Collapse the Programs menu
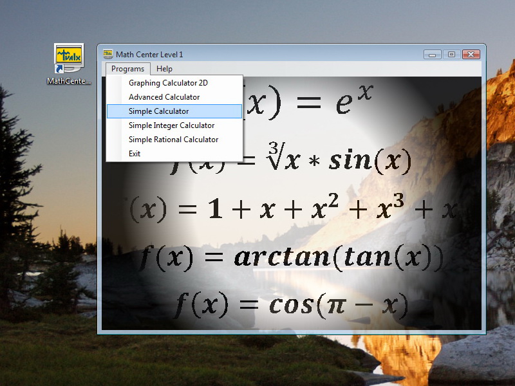 pyautogui.click(x=127, y=69)
